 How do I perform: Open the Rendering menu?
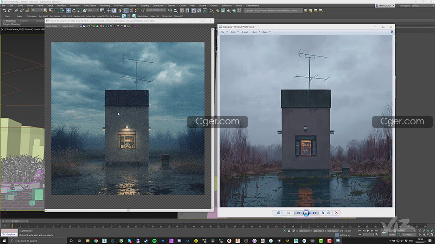point(105,5)
